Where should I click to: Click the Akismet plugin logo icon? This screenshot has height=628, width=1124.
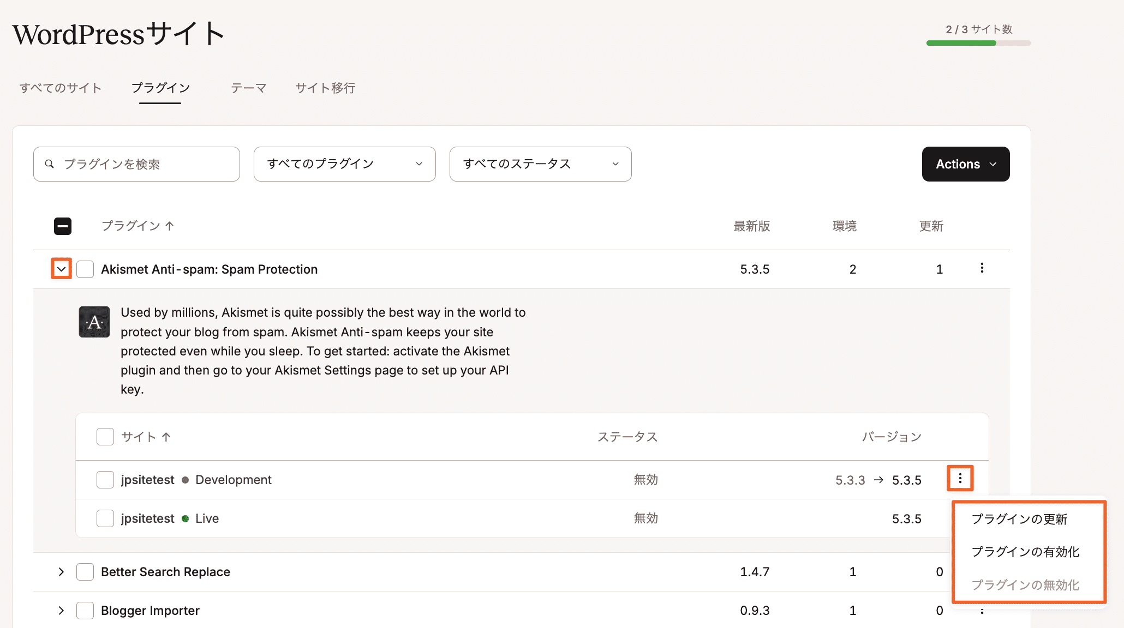tap(94, 322)
